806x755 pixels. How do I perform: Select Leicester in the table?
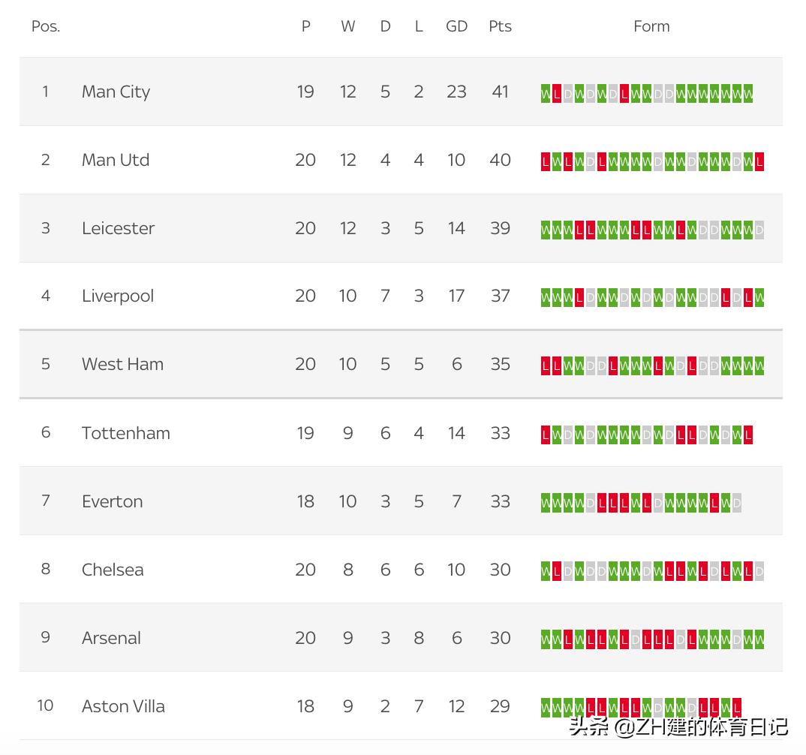click(x=118, y=228)
